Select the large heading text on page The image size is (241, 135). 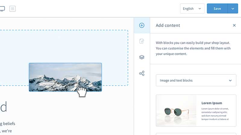tap(4, 107)
